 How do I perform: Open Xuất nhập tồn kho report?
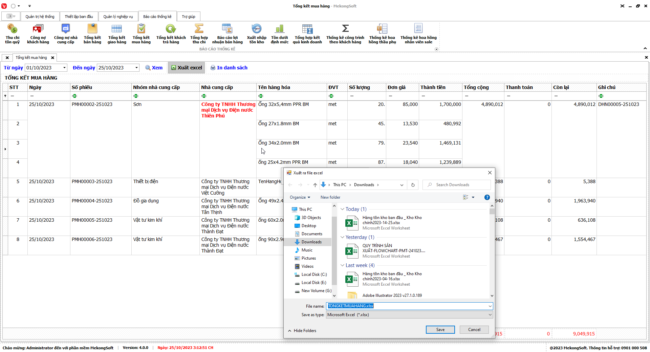coord(256,34)
